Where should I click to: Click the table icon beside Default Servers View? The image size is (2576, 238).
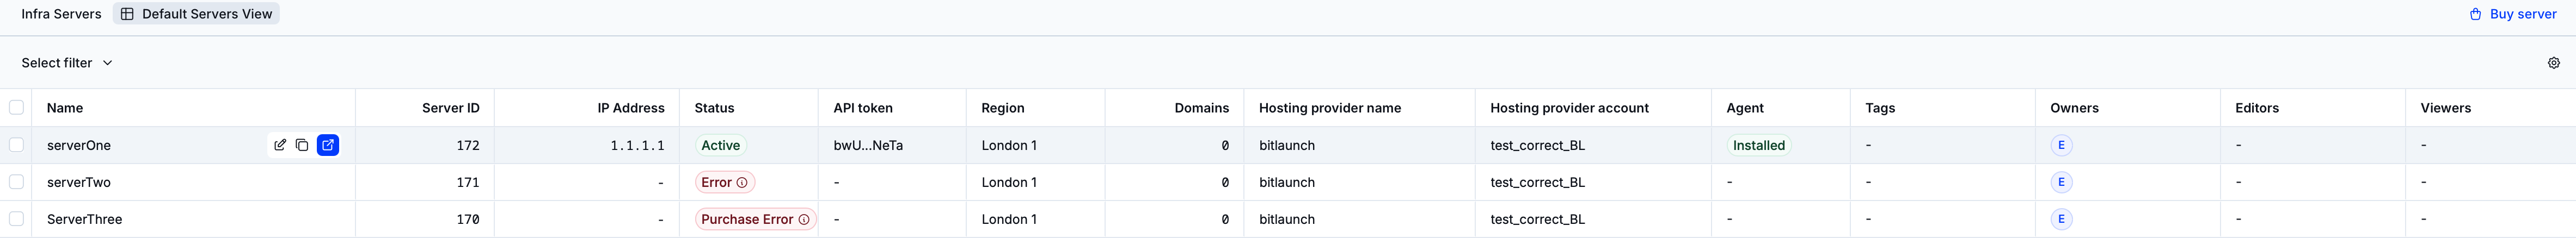point(127,14)
